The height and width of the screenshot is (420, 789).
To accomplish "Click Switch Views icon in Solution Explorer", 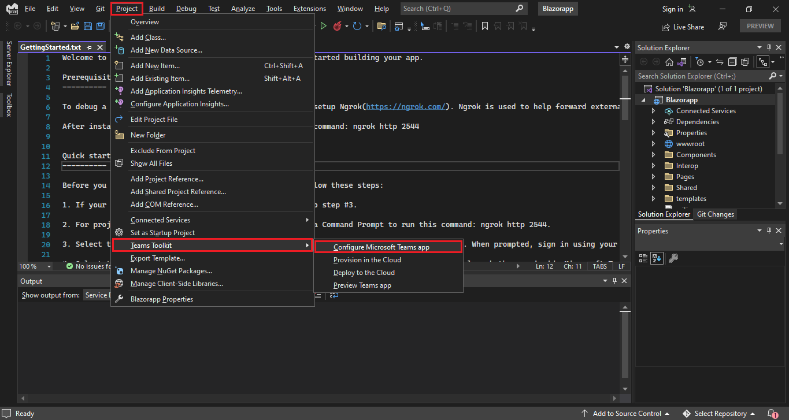I will [682, 62].
